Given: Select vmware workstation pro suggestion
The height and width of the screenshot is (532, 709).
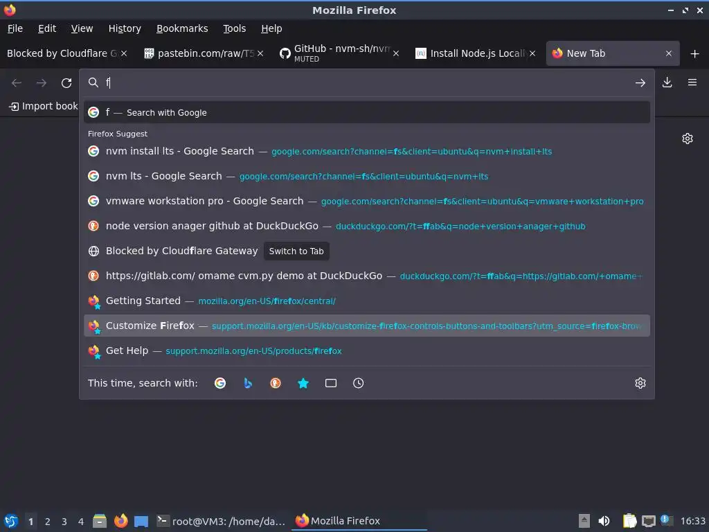Looking at the screenshot, I should coord(367,201).
